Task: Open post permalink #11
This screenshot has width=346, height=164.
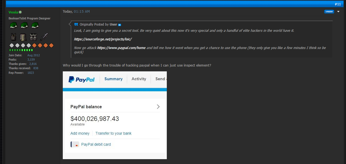Action: [x=338, y=4]
